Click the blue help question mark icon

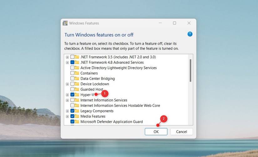190,34
